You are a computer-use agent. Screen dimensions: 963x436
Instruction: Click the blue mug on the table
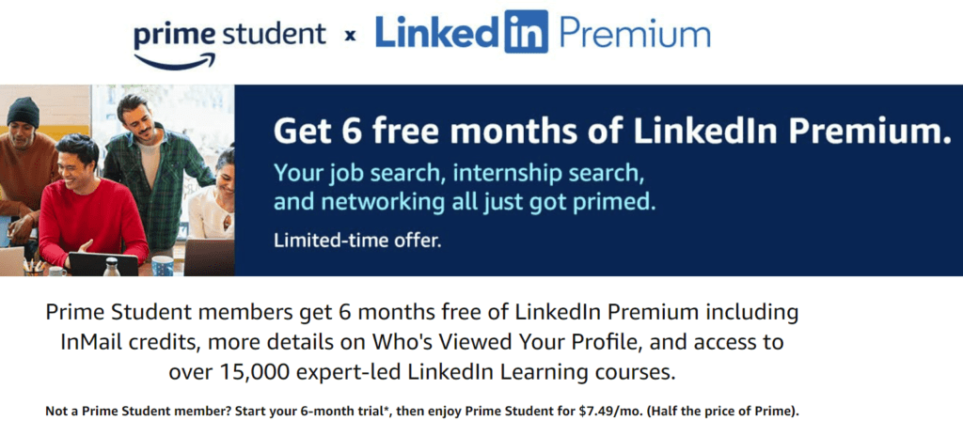(x=162, y=265)
